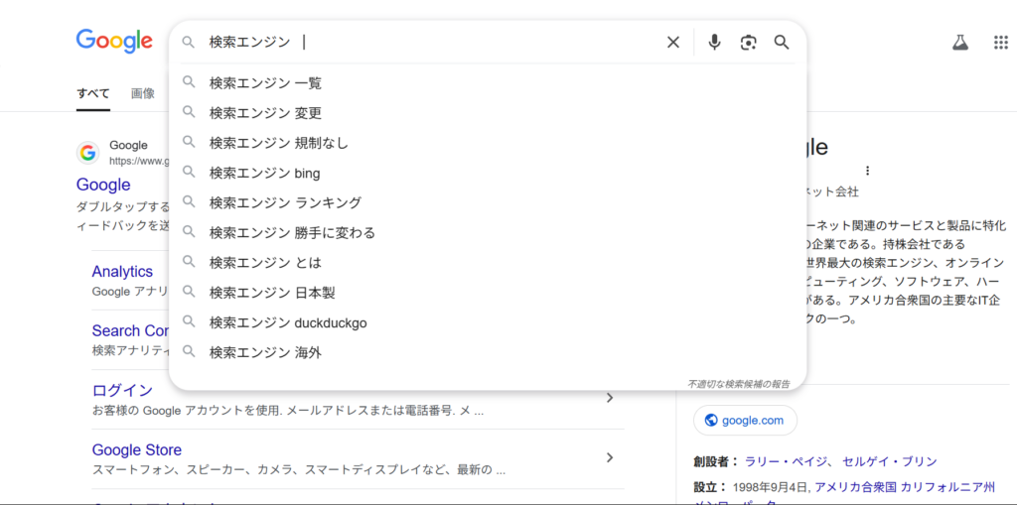
Task: Select suggestion 検索エンジン 変更
Action: (x=488, y=113)
